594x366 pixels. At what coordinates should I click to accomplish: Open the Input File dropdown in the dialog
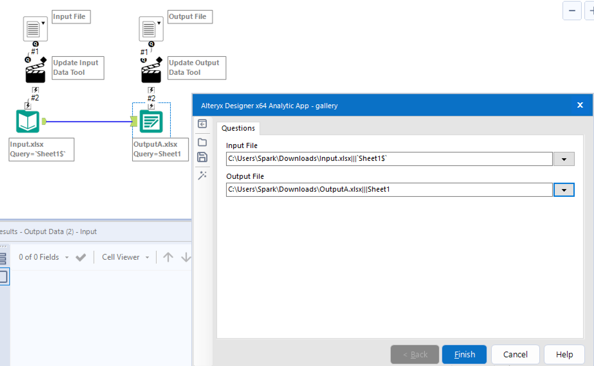[564, 159]
